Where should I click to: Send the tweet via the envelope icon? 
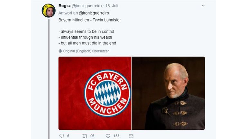(131, 136)
